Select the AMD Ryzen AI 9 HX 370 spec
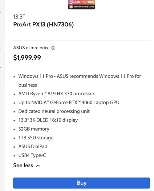Screen dimensions: 154x191 [56, 94]
